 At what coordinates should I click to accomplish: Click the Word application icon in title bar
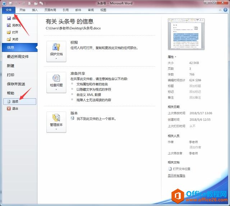pyautogui.click(x=4, y=4)
